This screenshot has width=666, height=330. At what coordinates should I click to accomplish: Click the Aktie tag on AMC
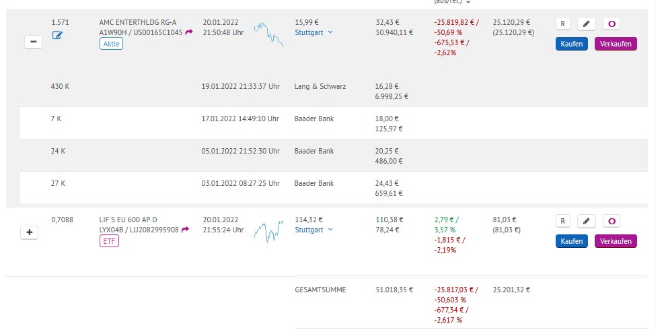coord(111,44)
